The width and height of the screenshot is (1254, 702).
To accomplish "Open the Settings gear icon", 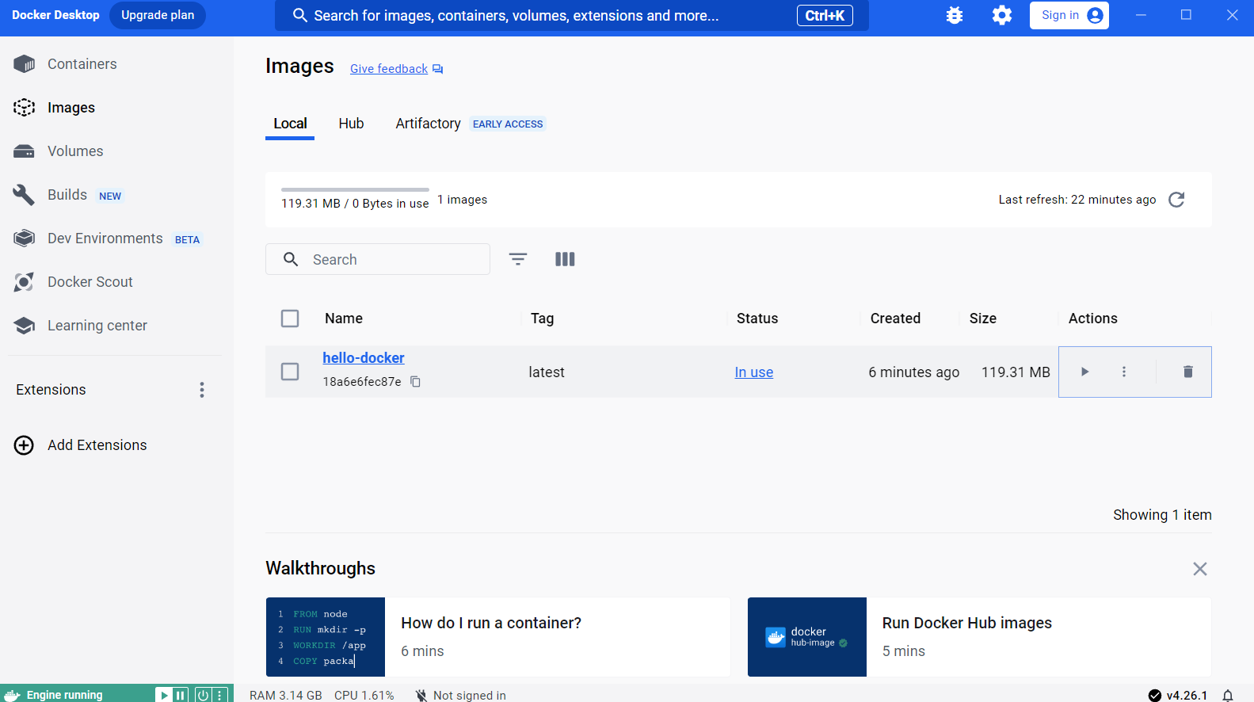I will pos(1002,15).
